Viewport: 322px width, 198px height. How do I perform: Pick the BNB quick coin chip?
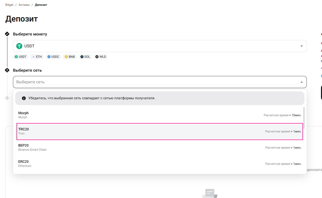[x=70, y=57]
